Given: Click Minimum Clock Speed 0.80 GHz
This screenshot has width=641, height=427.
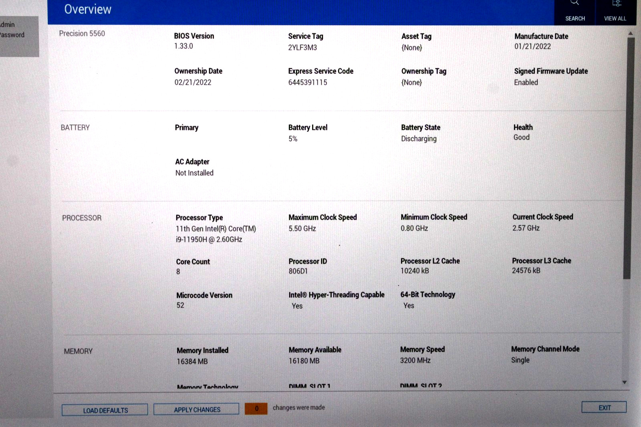Looking at the screenshot, I should point(414,228).
